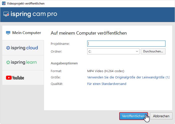Switch to the iSpring Cloud tab

point(23,48)
